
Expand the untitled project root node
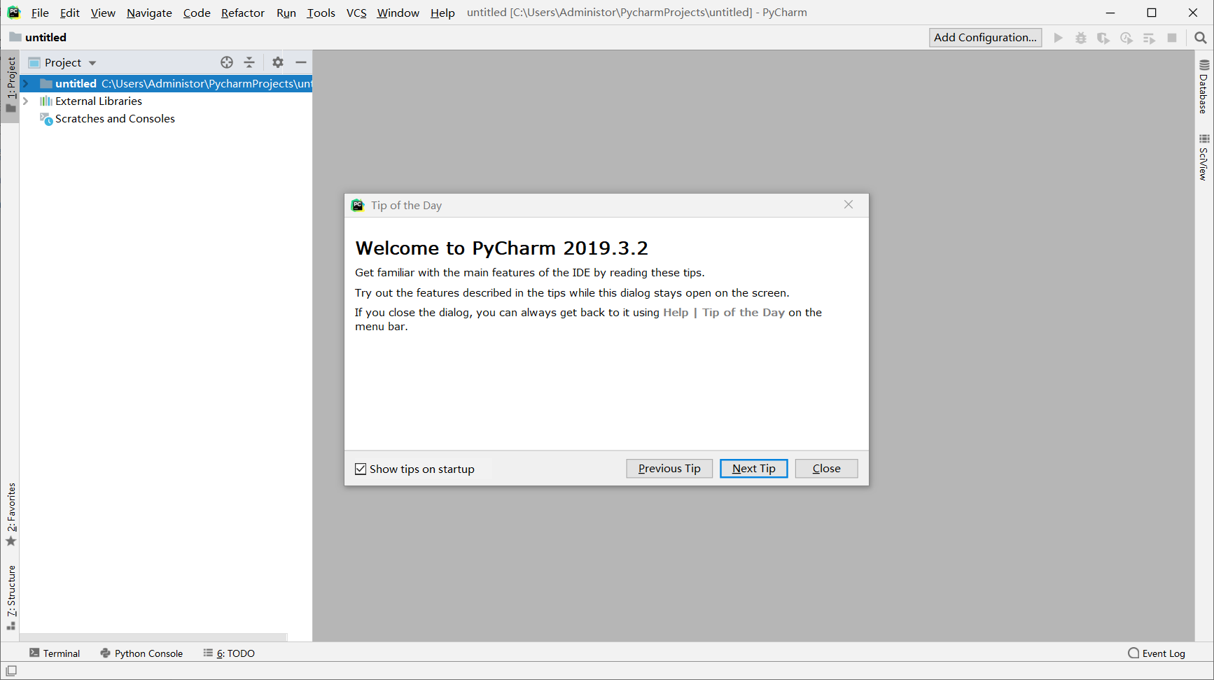26,83
